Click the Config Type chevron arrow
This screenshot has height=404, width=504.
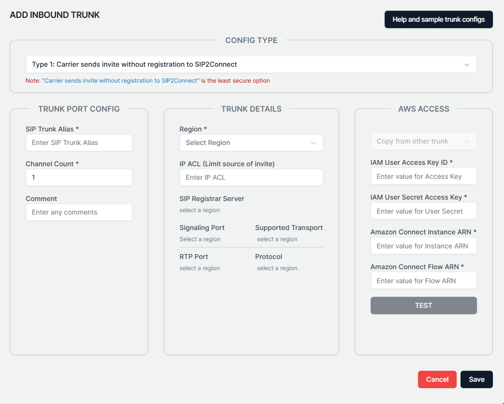(x=467, y=65)
